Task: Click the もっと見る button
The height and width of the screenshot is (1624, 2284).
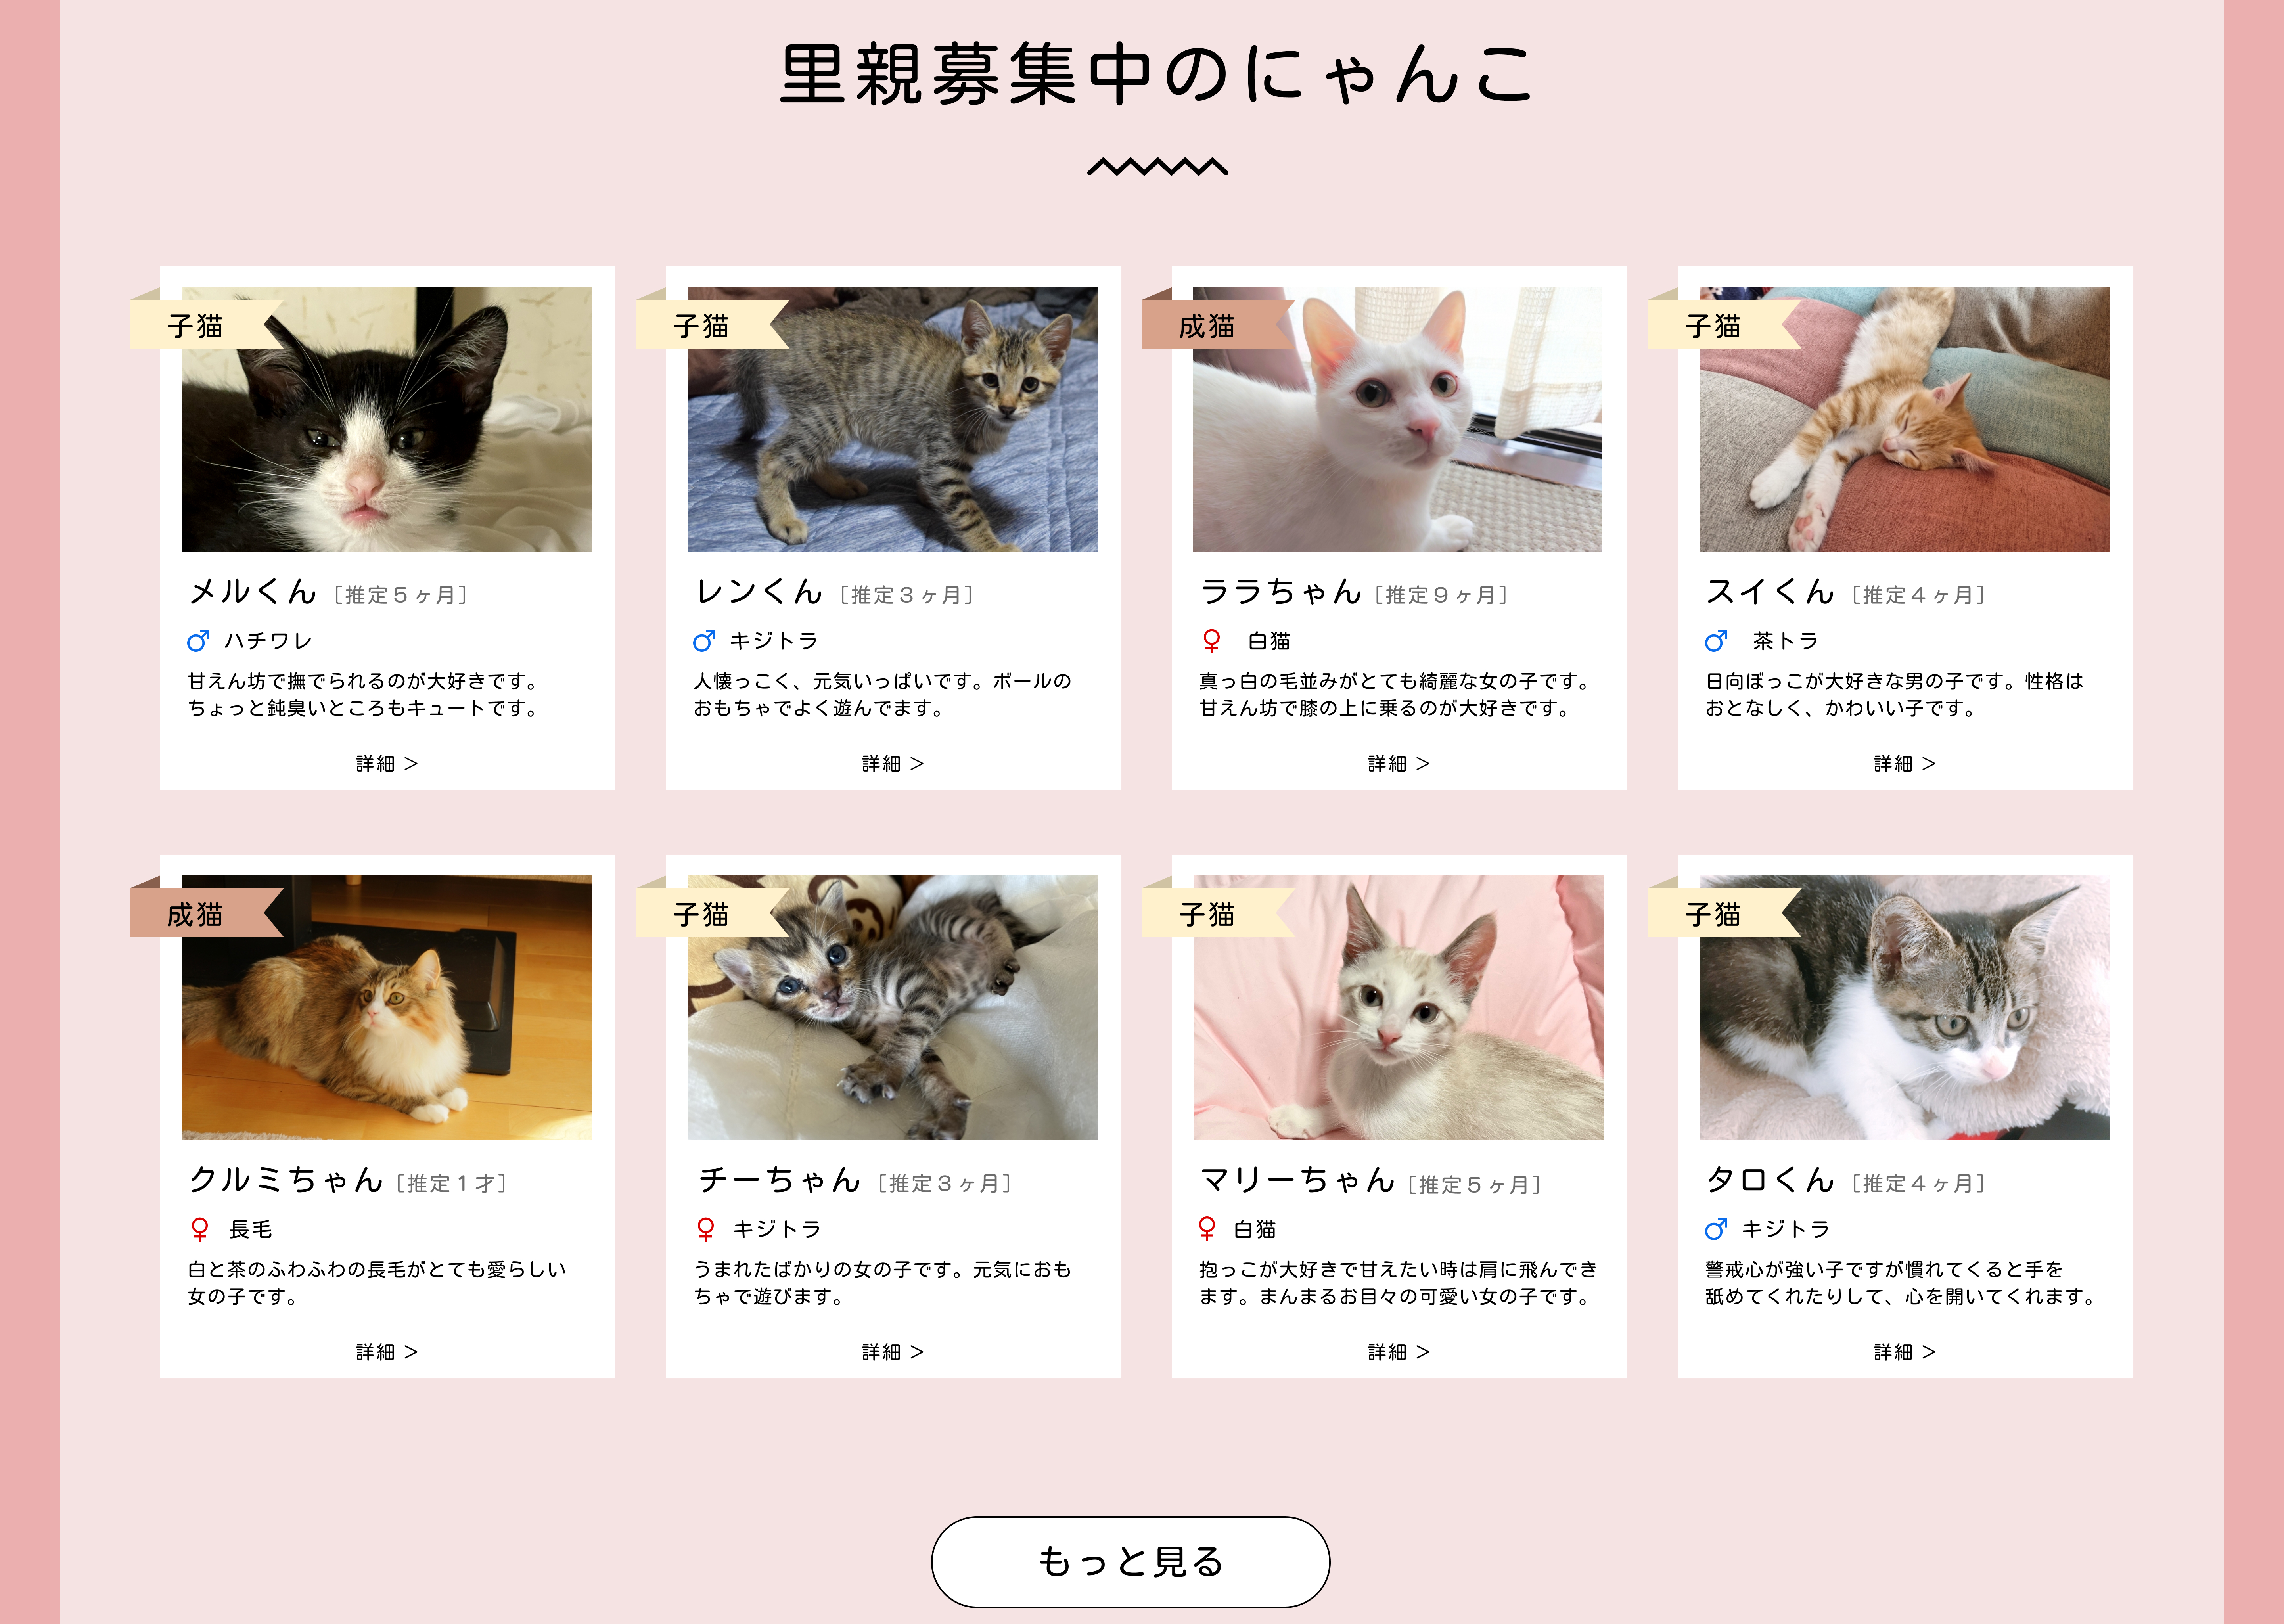Action: pyautogui.click(x=1130, y=1561)
